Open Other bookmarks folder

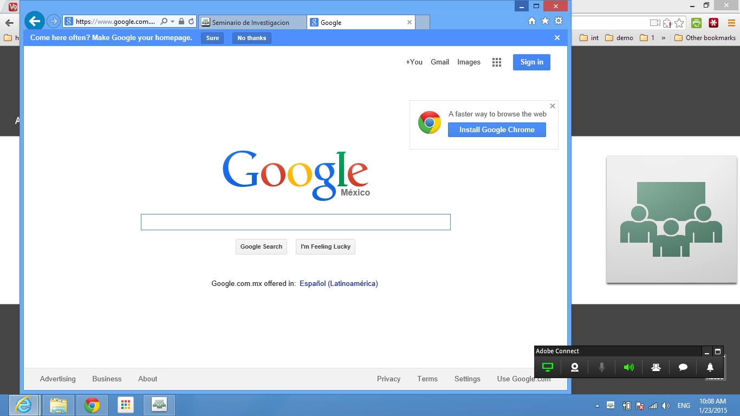point(705,38)
